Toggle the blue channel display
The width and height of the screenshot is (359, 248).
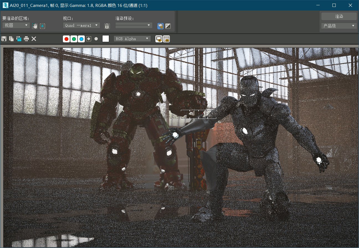tap(81, 39)
